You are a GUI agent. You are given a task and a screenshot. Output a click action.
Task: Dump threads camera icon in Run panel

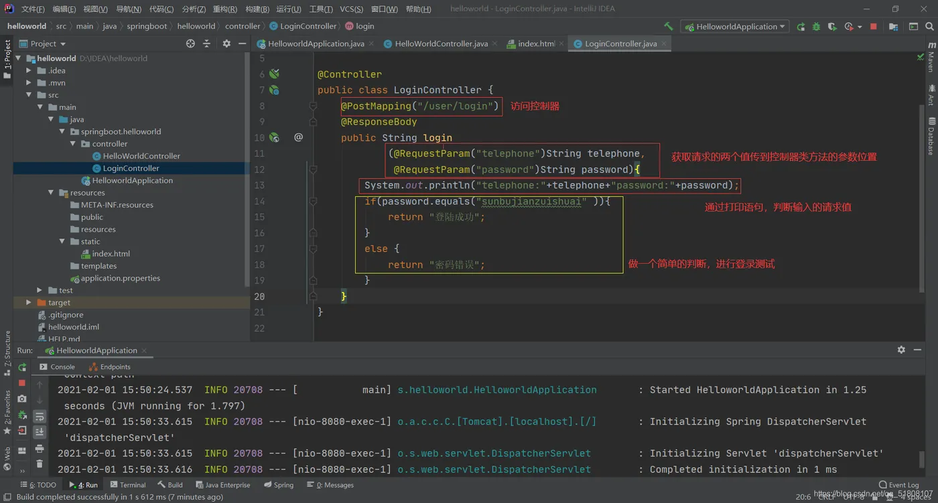click(22, 399)
